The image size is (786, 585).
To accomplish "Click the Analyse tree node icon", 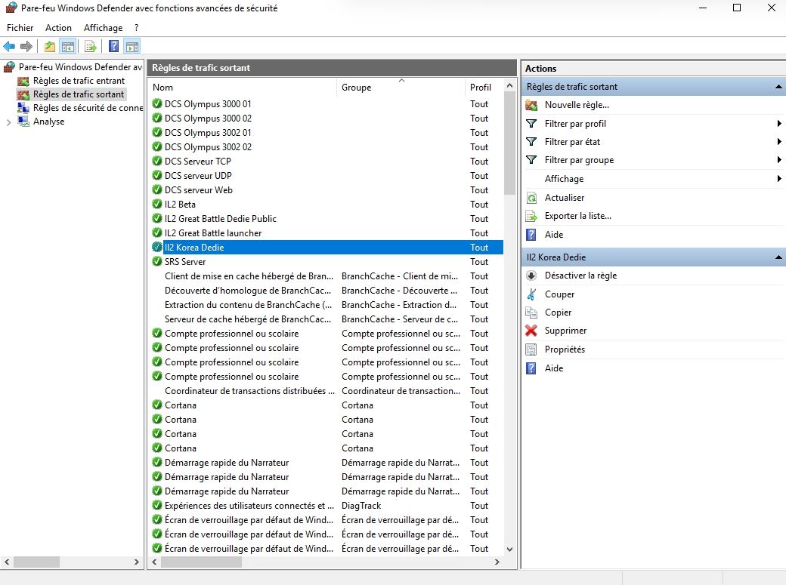I will click(x=23, y=122).
